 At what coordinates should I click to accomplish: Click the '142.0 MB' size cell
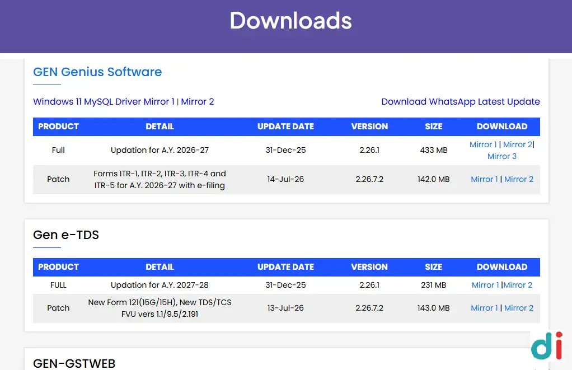tap(433, 179)
